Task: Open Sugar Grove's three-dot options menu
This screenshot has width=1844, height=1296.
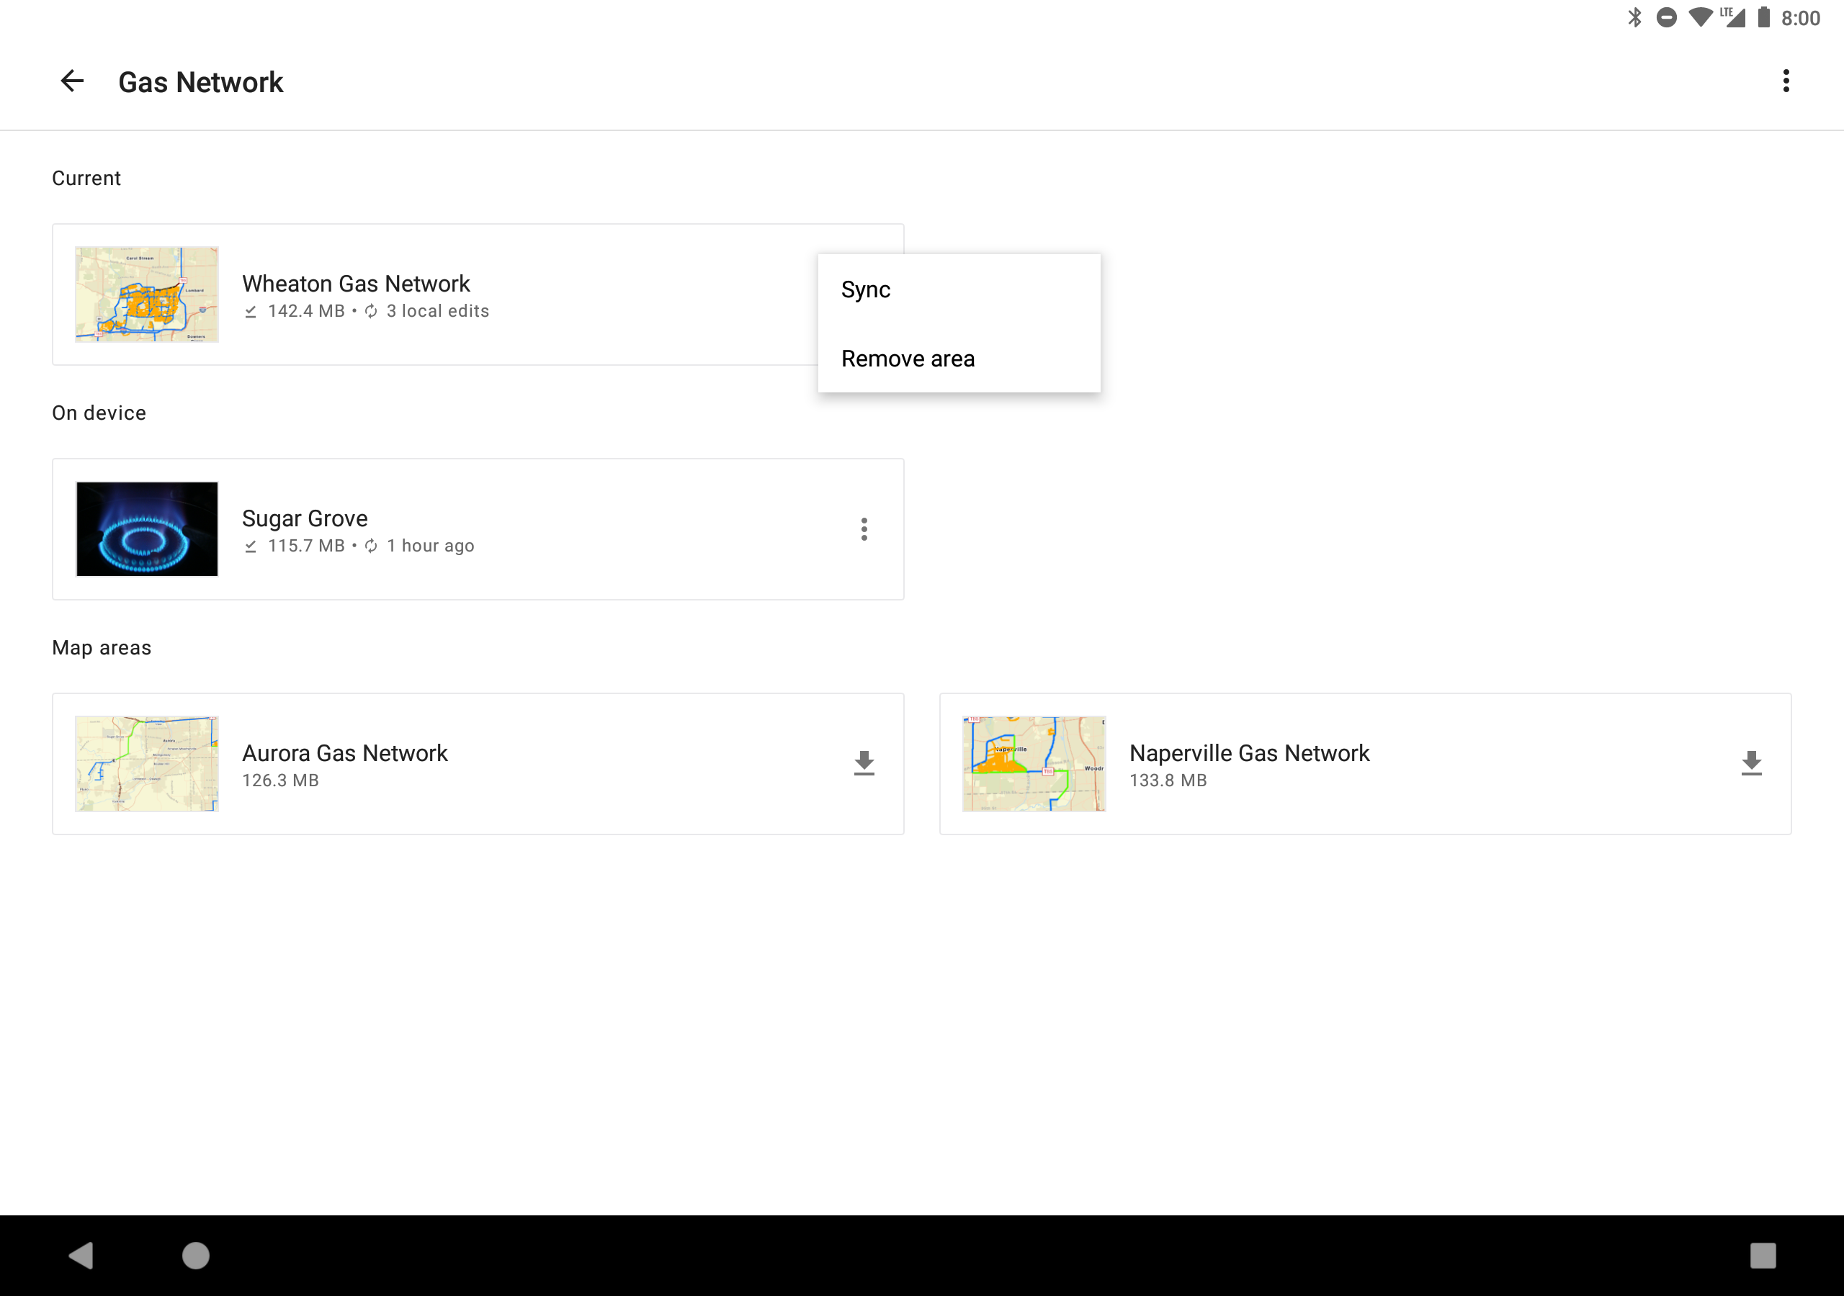Action: 864,529
